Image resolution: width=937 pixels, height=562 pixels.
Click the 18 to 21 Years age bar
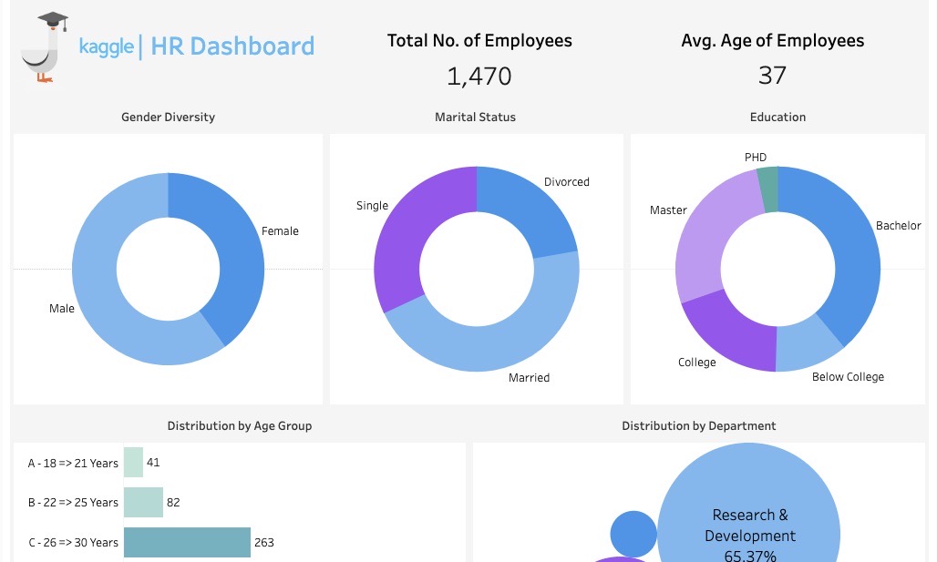pyautogui.click(x=133, y=463)
